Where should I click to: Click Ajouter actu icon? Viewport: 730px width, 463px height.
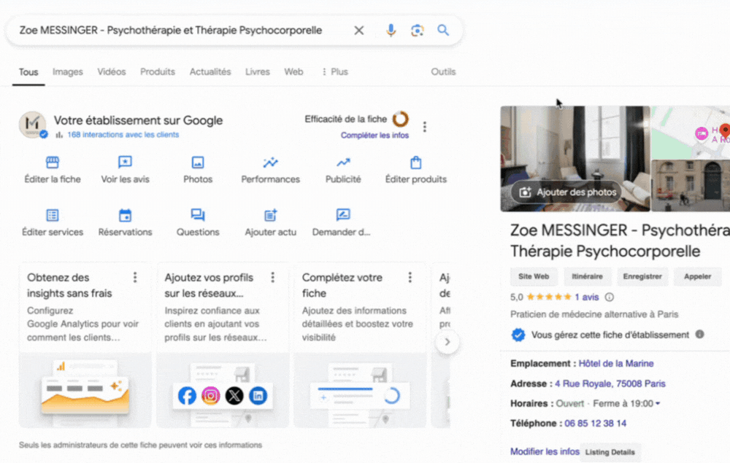[270, 215]
